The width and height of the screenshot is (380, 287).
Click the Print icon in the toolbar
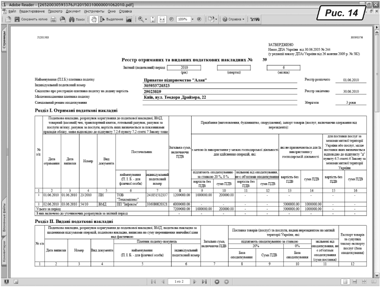click(53, 21)
